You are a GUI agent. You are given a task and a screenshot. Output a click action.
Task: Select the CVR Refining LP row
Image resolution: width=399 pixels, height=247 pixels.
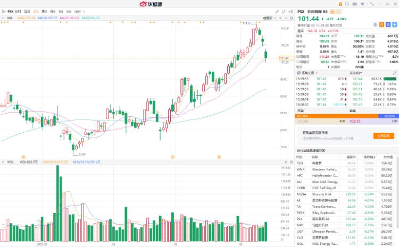pos(346,188)
